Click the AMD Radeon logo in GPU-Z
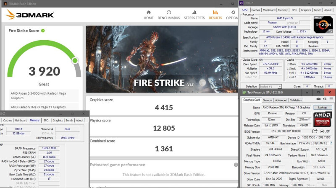The height and width of the screenshot is (188, 336). tap(322, 119)
